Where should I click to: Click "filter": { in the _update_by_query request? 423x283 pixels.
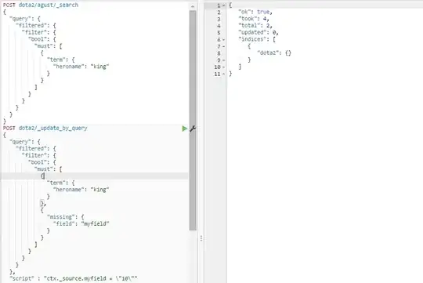pyautogui.click(x=39, y=155)
